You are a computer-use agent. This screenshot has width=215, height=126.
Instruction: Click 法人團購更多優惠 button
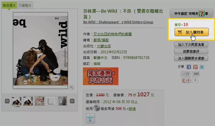tap(191, 58)
